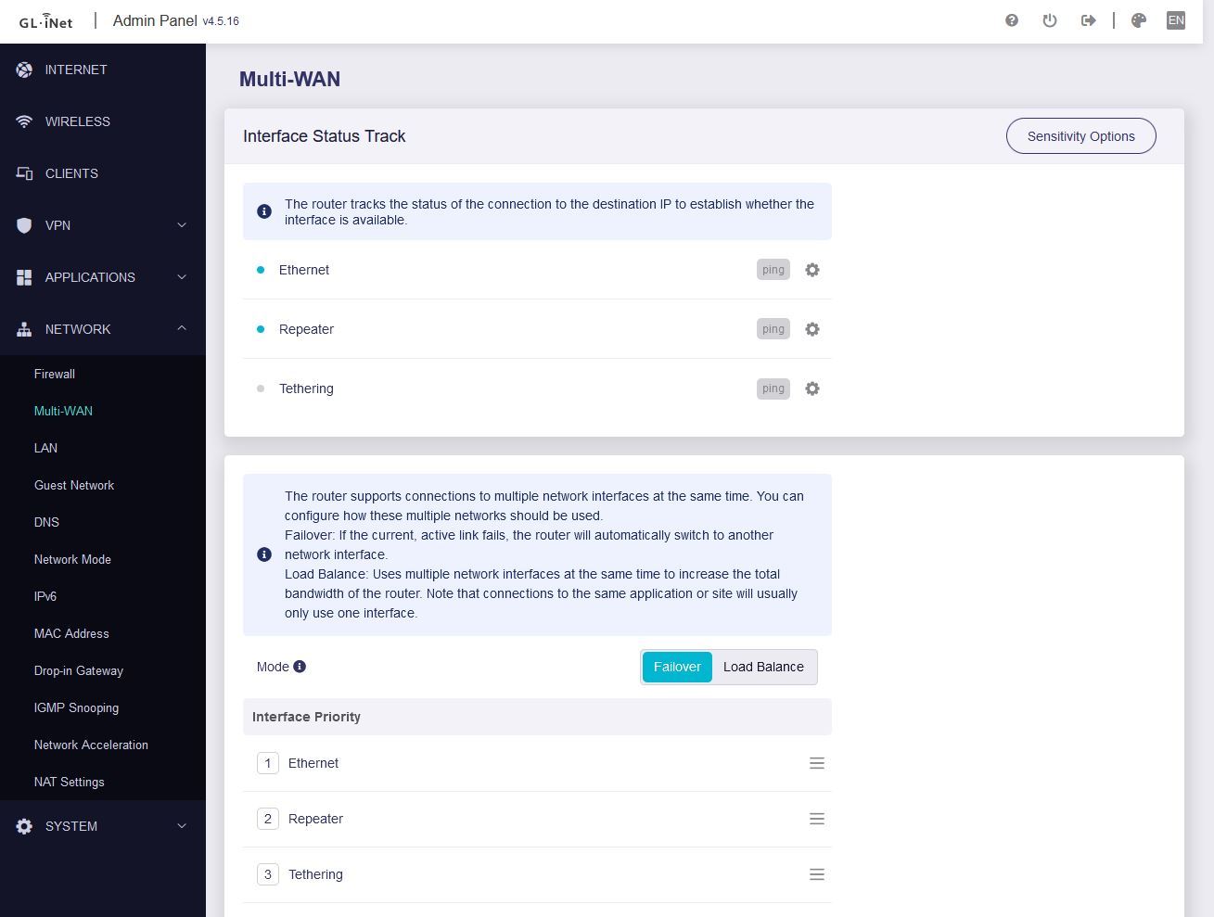Open the WIRELESS sidebar section
This screenshot has height=917, width=1214.
[78, 121]
